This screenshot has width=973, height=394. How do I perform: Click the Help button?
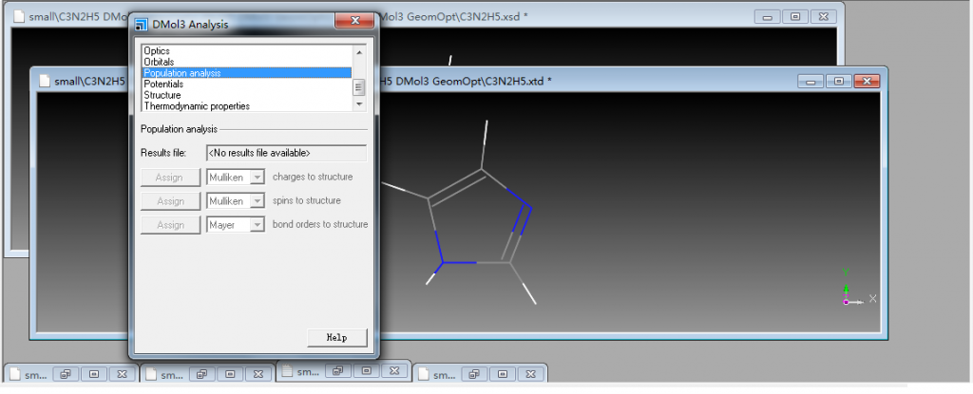coord(337,338)
